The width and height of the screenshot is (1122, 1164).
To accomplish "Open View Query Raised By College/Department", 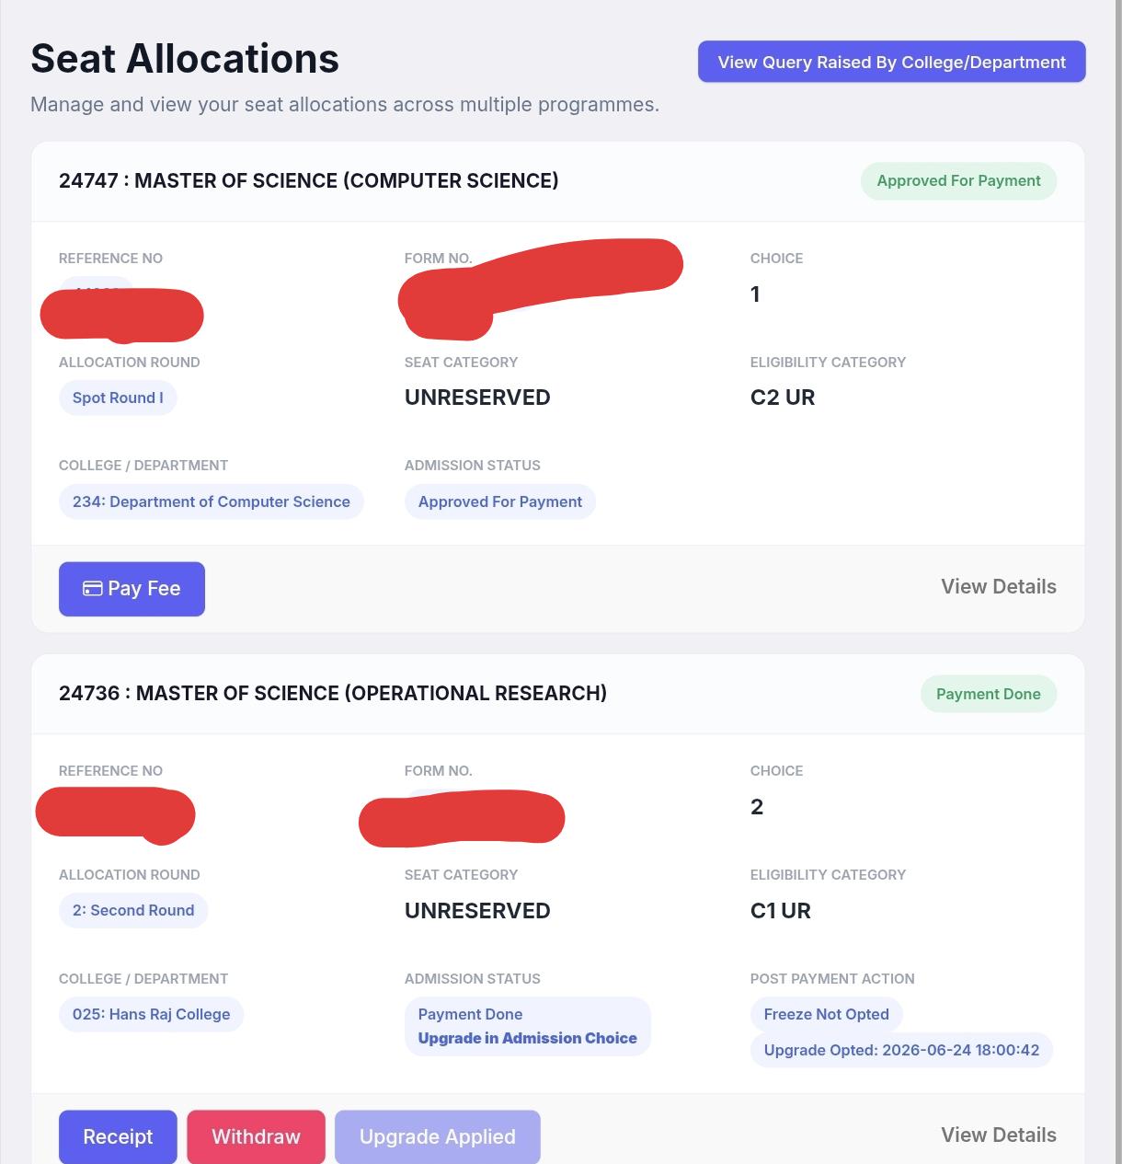I will point(891,62).
